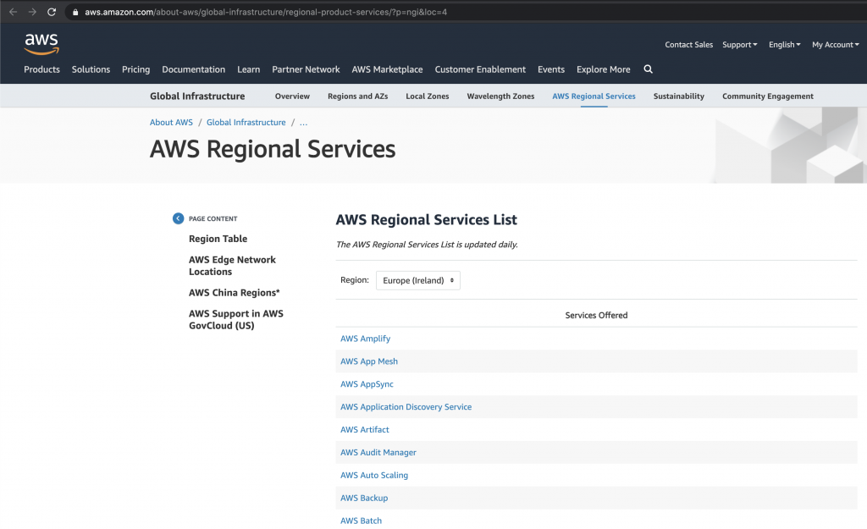The image size is (867, 529).
Task: Click the Global Infrastructure breadcrumb link
Action: click(246, 122)
